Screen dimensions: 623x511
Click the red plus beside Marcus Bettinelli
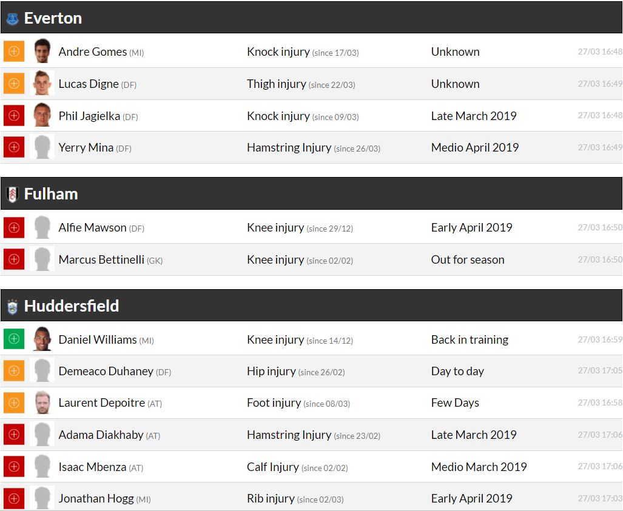pos(14,259)
